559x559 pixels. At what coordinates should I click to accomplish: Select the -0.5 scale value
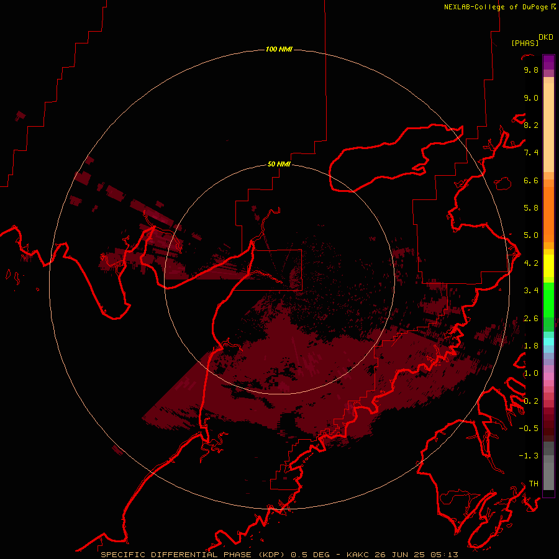[x=529, y=429]
